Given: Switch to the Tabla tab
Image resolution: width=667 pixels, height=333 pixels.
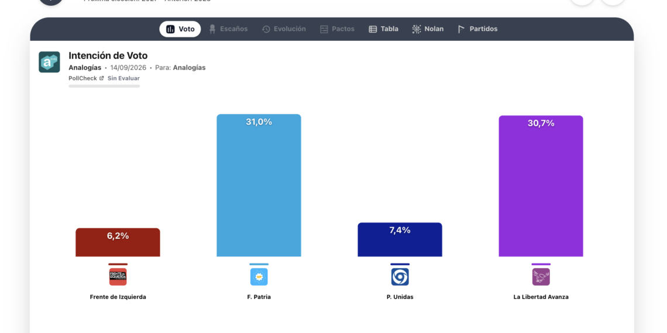Looking at the screenshot, I should (383, 29).
